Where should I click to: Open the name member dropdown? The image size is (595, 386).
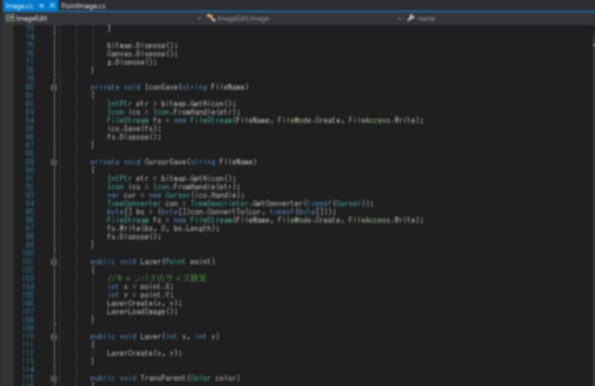[x=500, y=18]
